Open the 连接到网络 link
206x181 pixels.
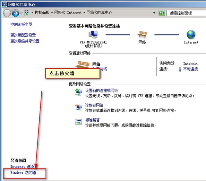(x=94, y=105)
